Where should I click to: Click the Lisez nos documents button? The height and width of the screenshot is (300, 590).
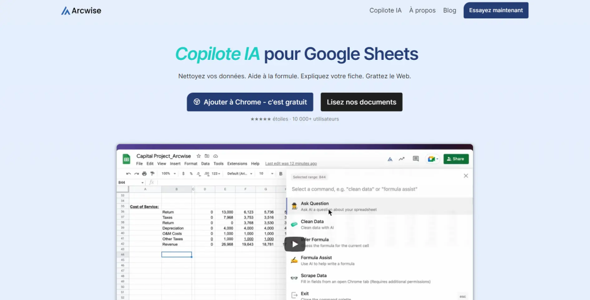(x=361, y=102)
